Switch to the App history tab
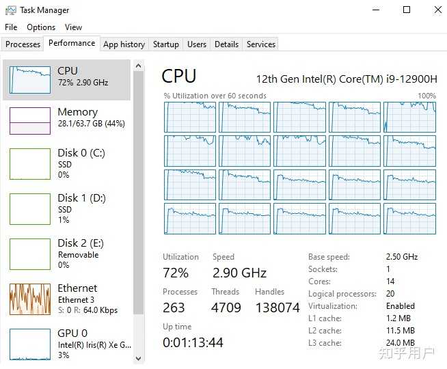 pyautogui.click(x=124, y=44)
